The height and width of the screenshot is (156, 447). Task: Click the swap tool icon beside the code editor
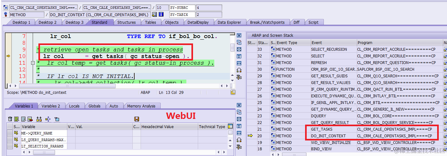[x=239, y=42]
